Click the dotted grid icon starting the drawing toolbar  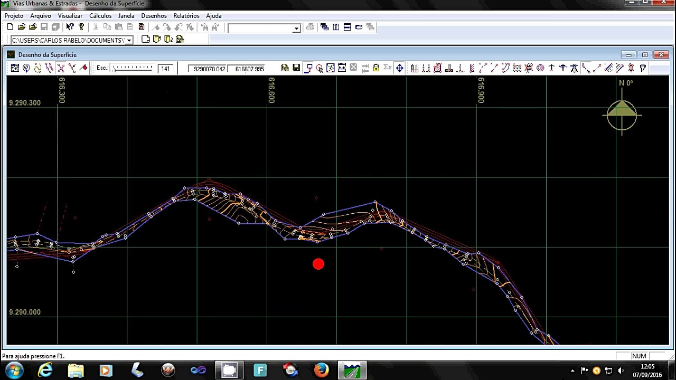click(15, 68)
